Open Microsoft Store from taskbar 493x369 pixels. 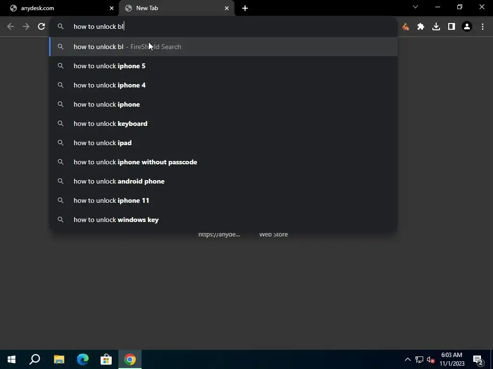point(106,359)
